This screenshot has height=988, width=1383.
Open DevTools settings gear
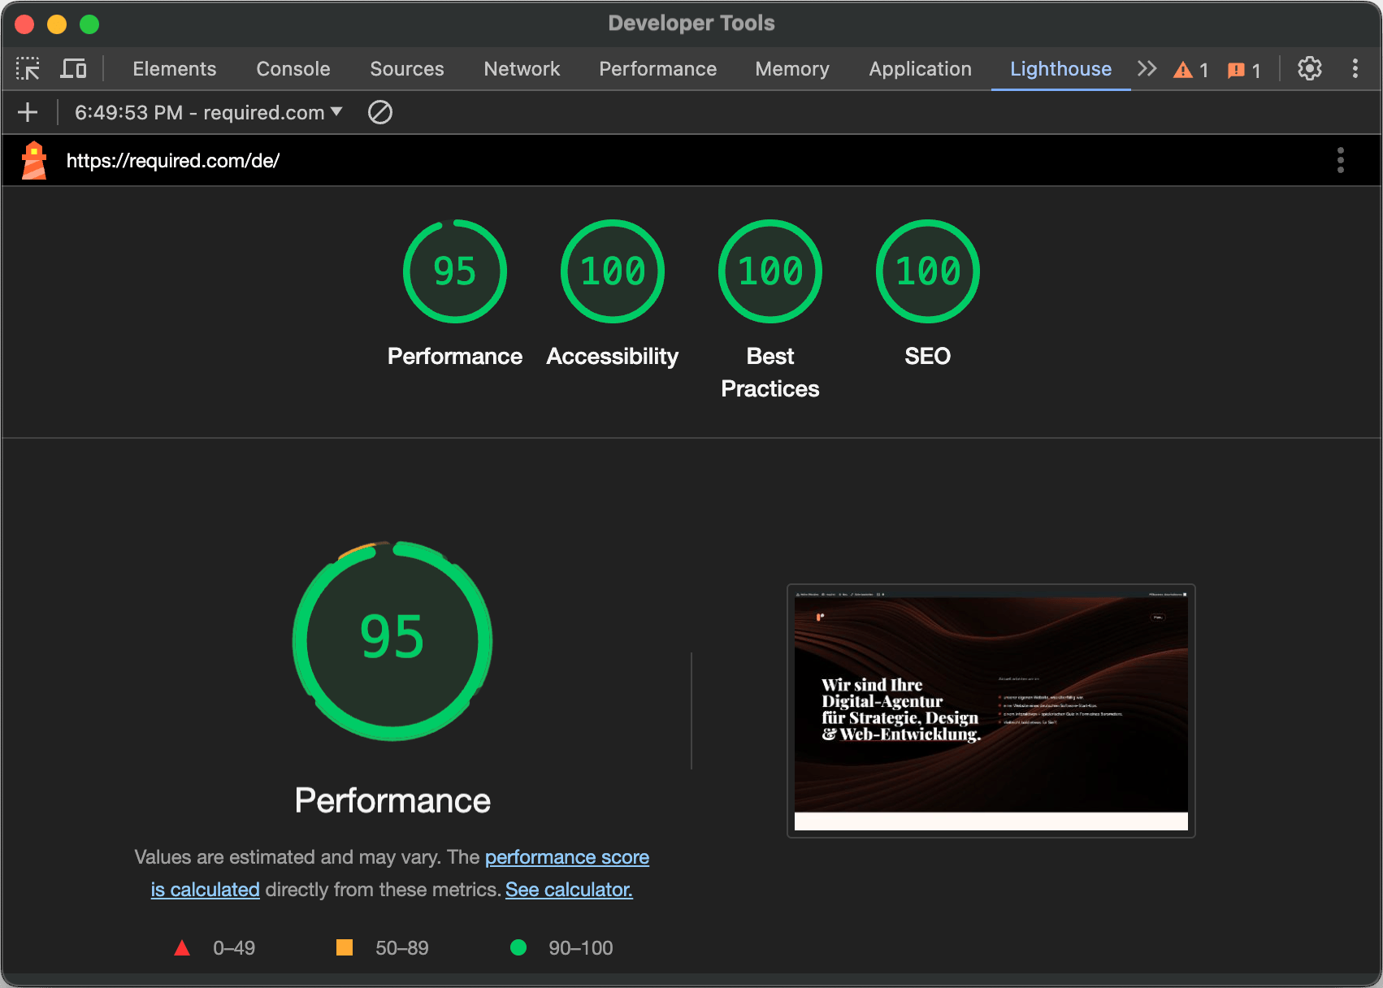point(1309,69)
